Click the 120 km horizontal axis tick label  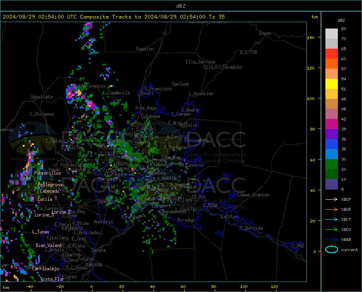274,287
